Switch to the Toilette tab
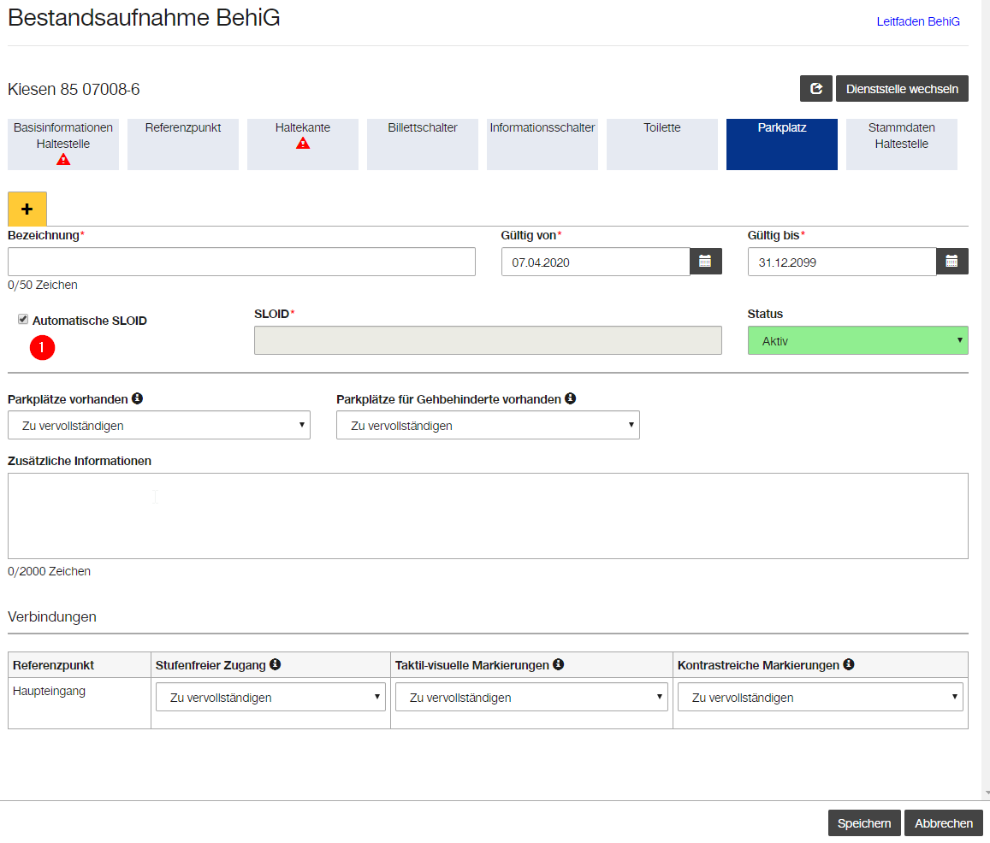The width and height of the screenshot is (990, 843). 661,144
